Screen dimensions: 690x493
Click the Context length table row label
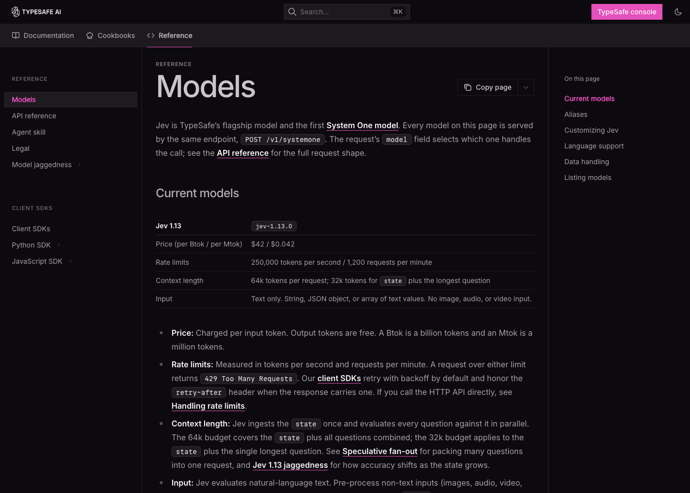click(x=179, y=281)
